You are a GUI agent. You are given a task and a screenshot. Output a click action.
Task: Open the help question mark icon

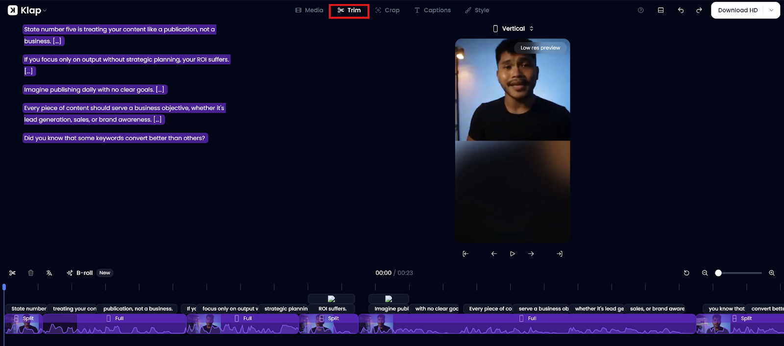pos(640,10)
